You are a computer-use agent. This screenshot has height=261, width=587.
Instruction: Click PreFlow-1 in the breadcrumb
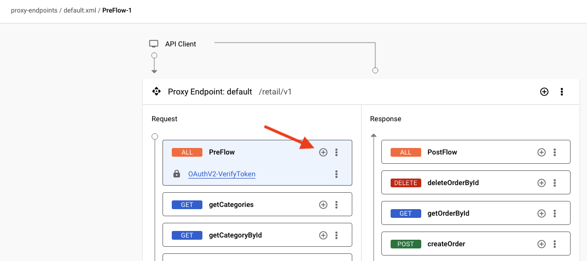(117, 10)
